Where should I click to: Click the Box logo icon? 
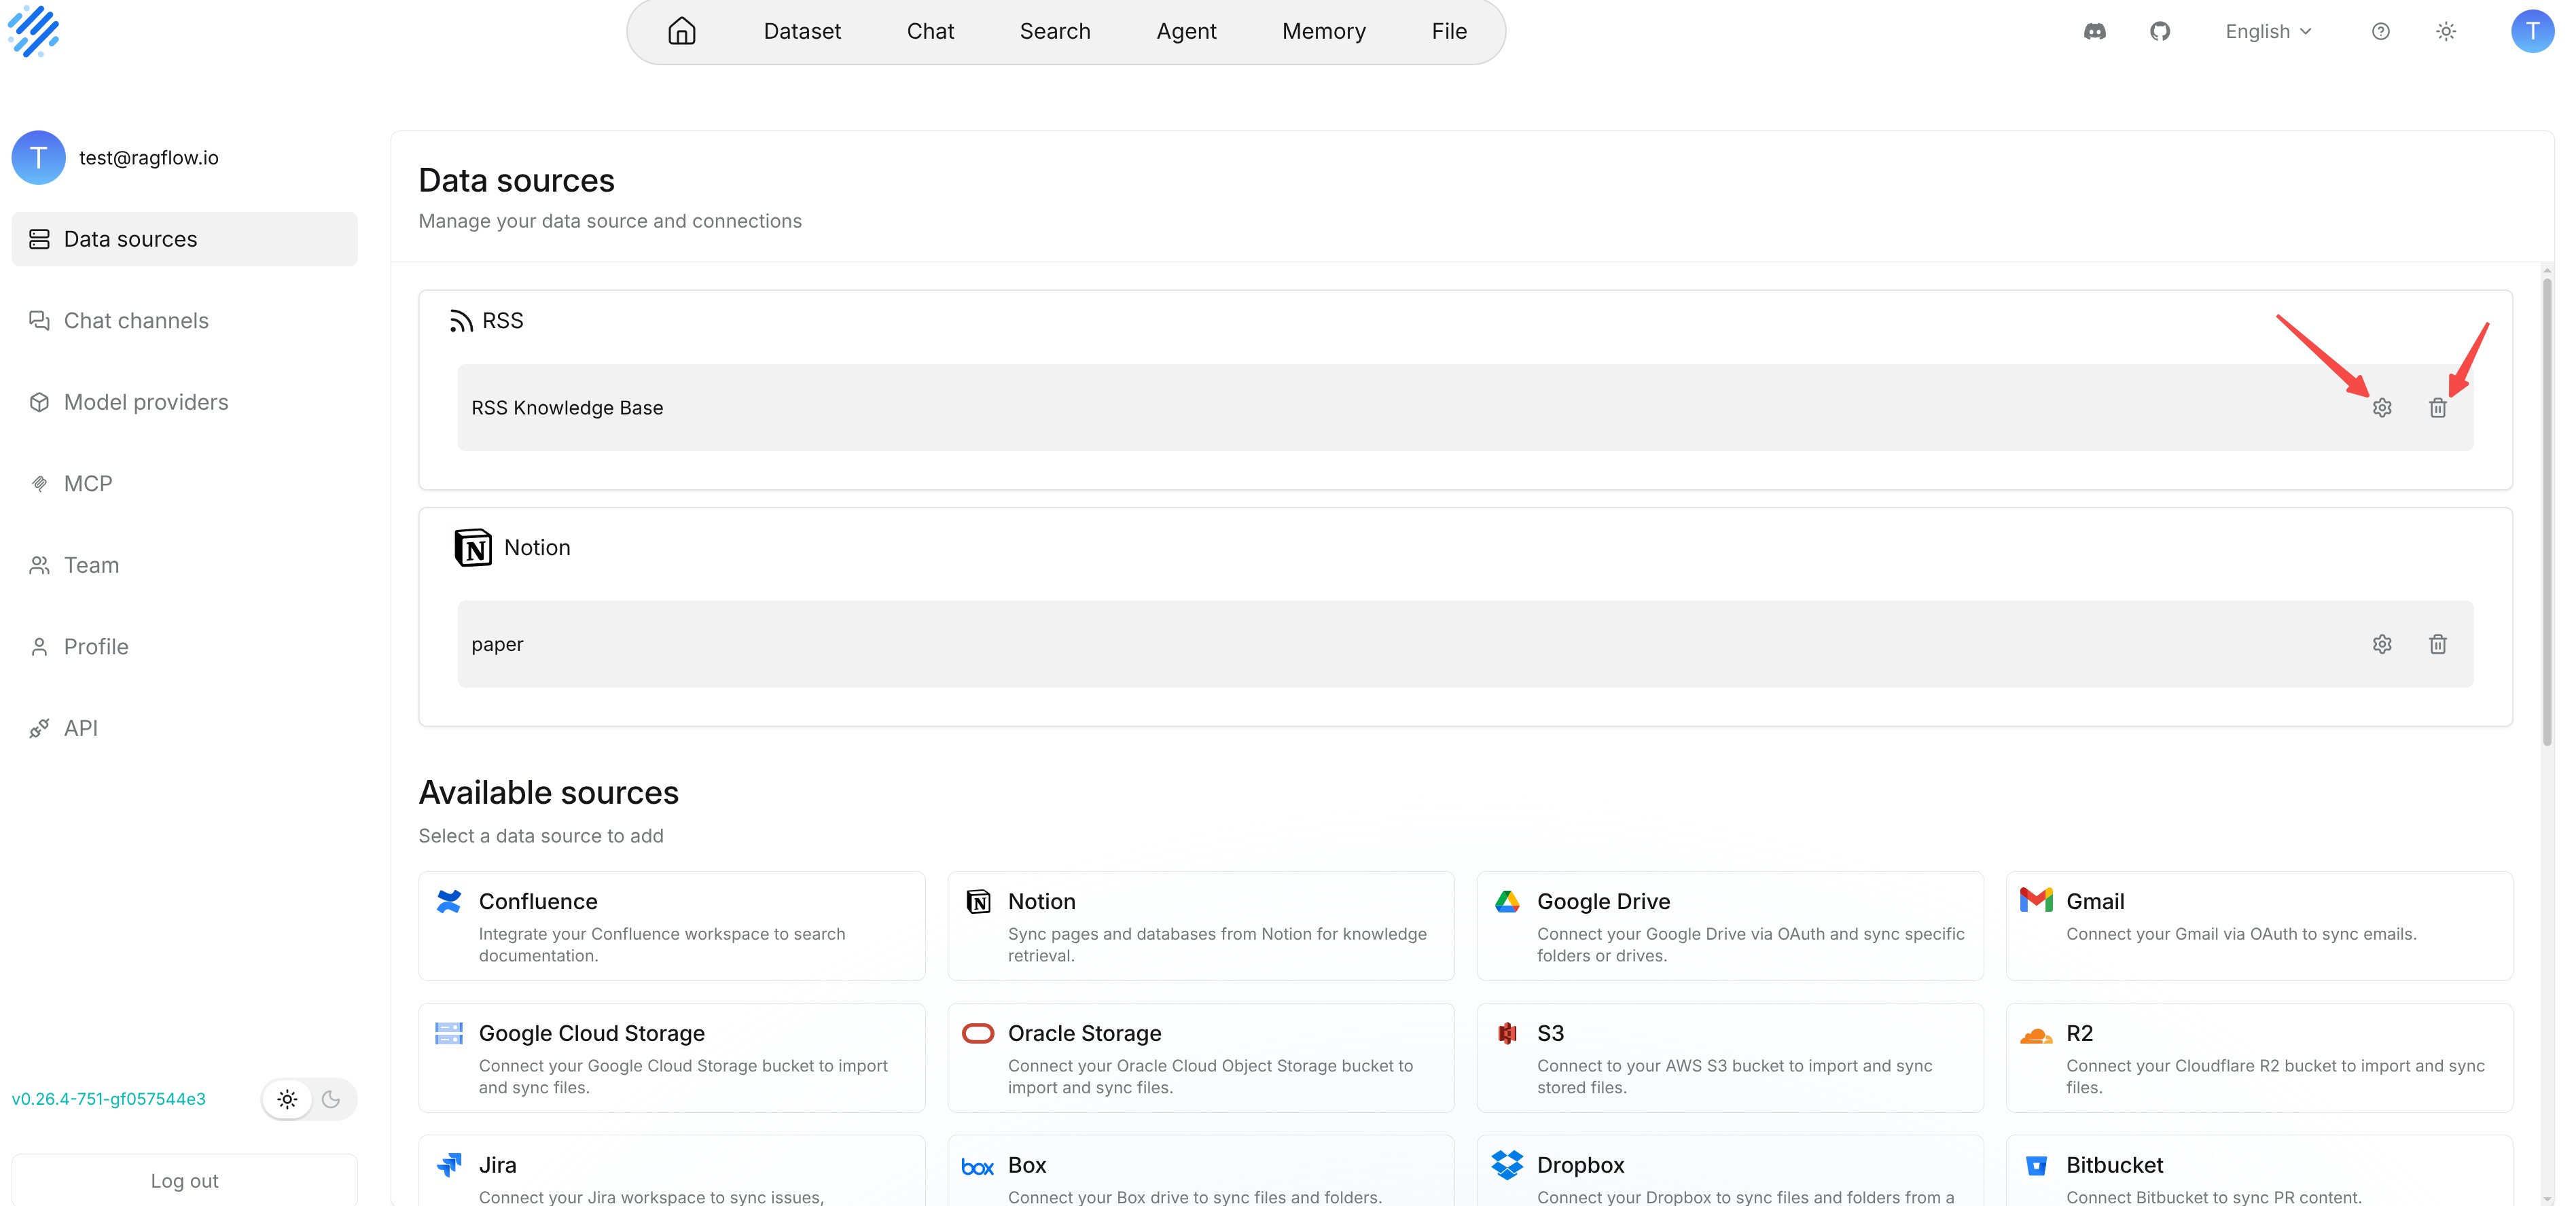(x=977, y=1167)
